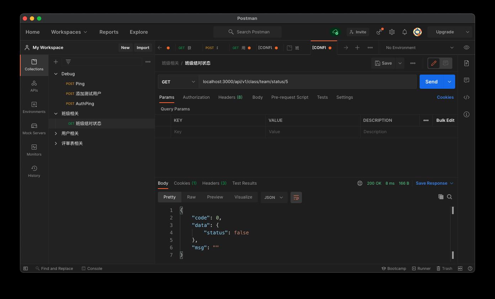Open the Send button dropdown arrow
The width and height of the screenshot is (495, 299).
(449, 82)
